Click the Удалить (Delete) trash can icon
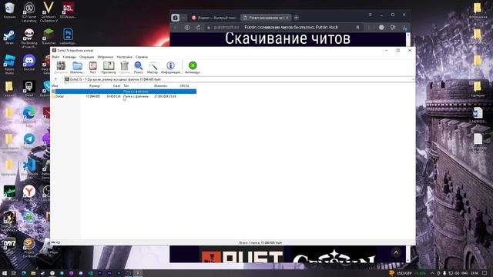Image resolution: width=493 pixels, height=277 pixels. tap(125, 67)
